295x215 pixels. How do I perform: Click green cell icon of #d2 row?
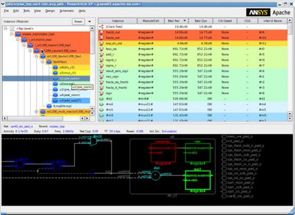[102, 99]
